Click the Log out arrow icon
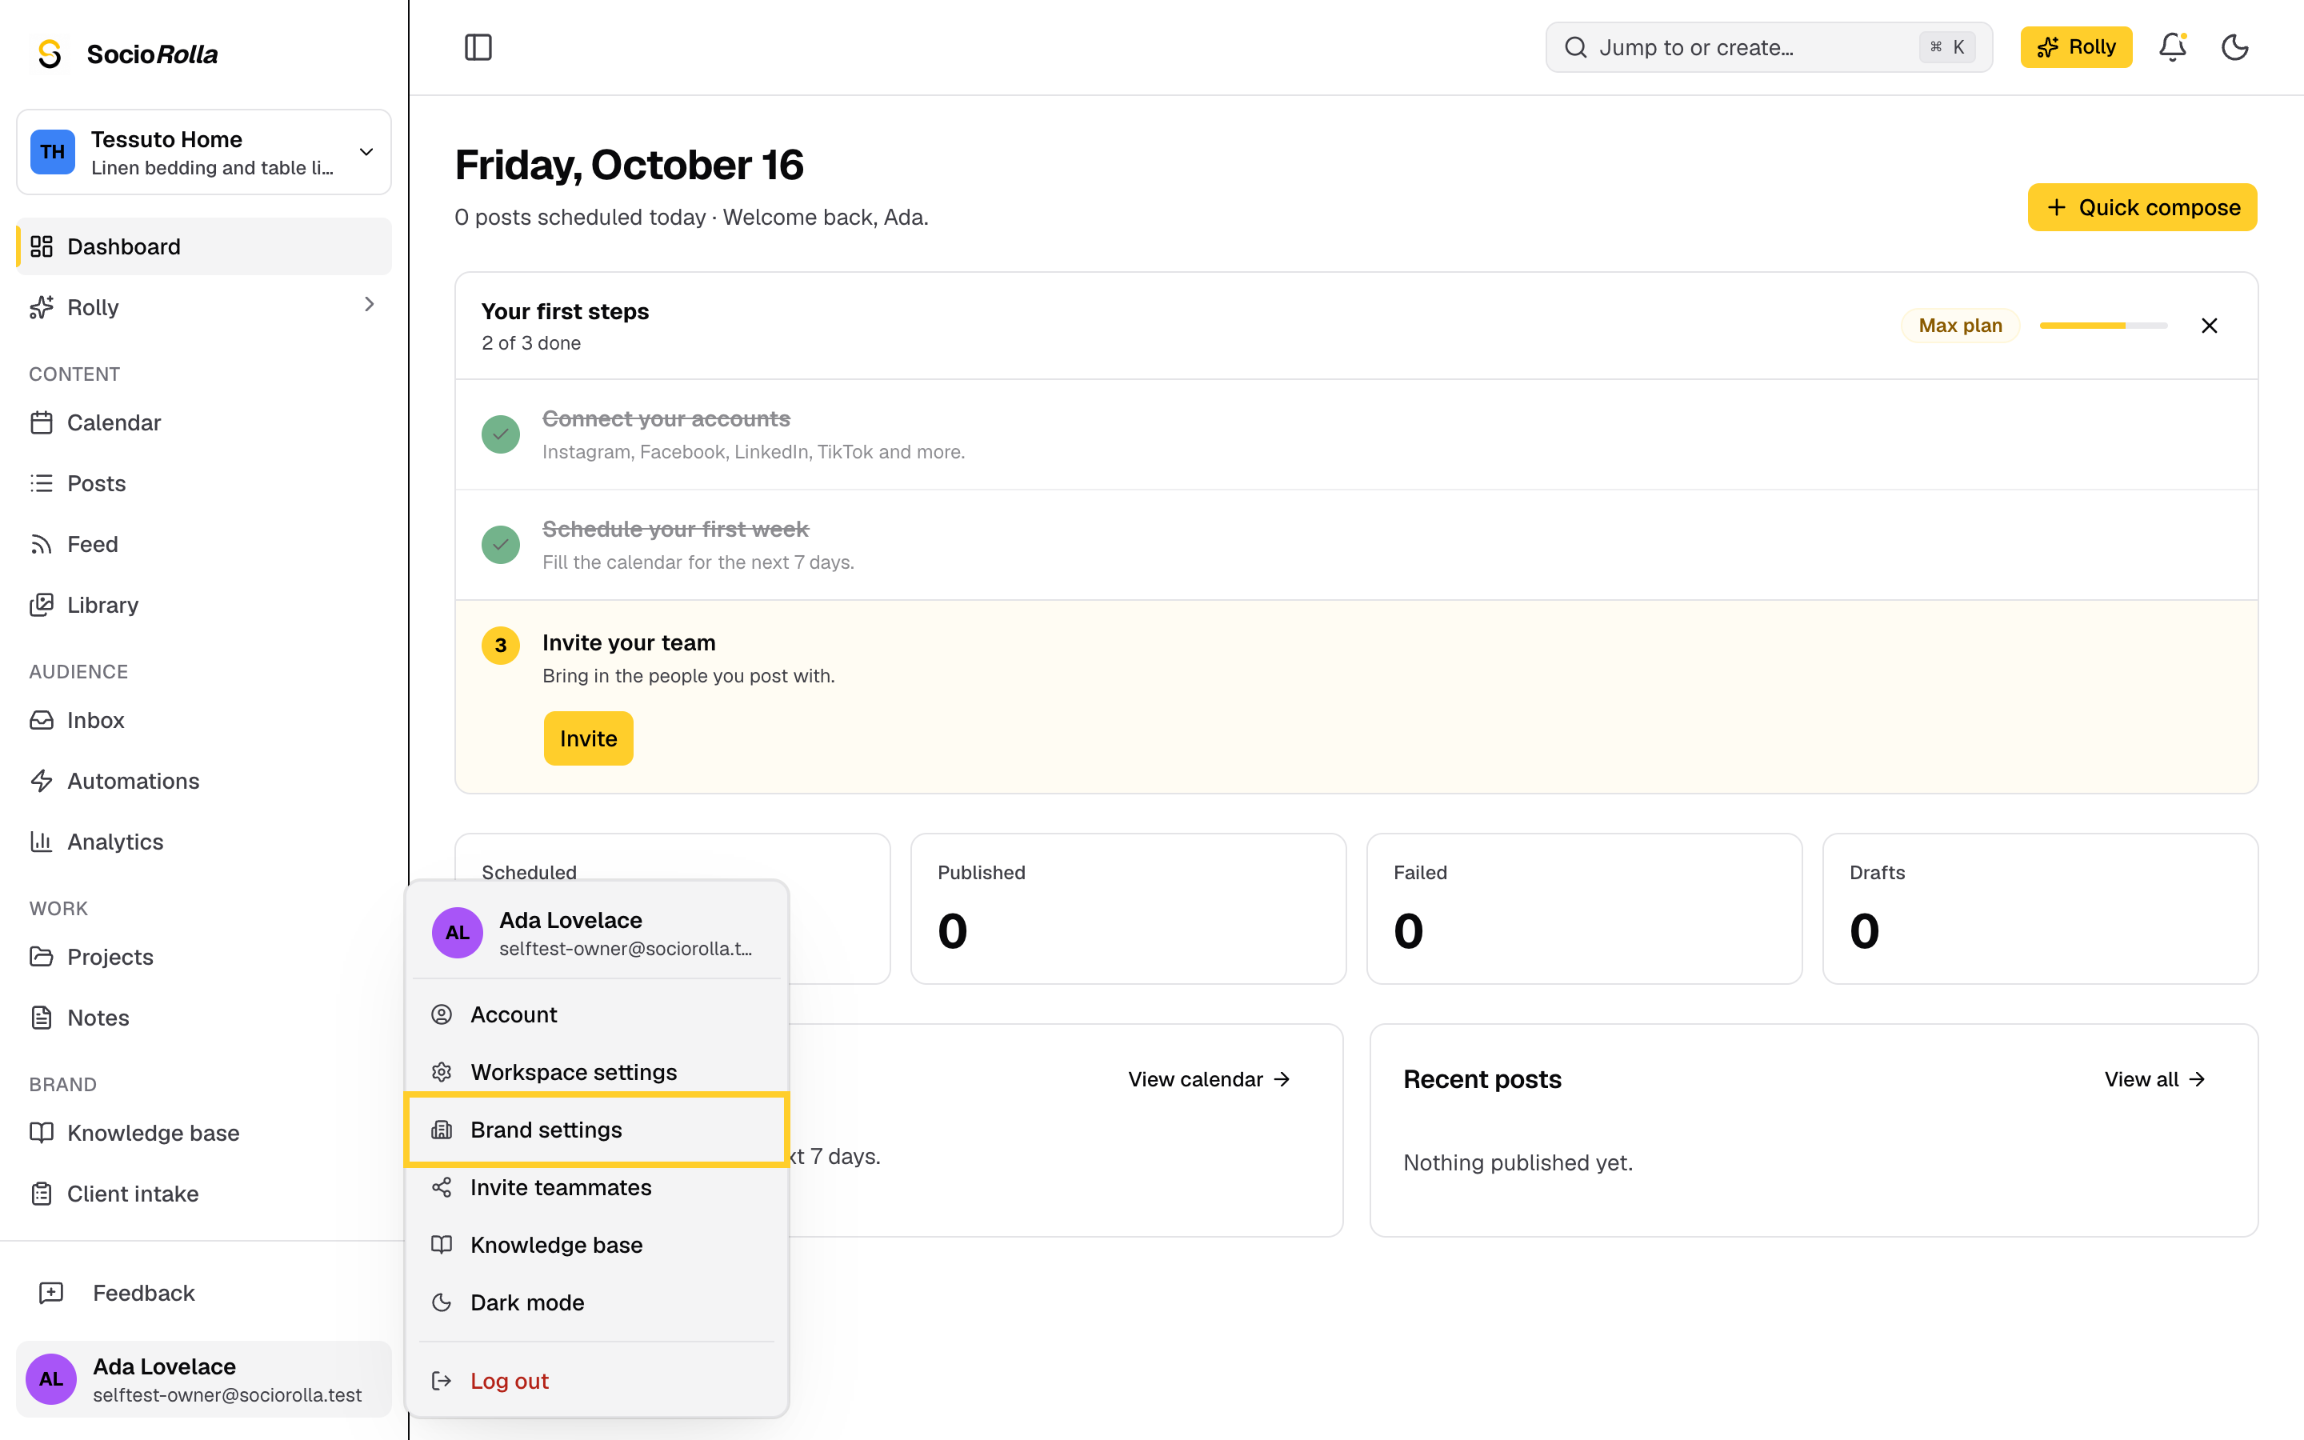The height and width of the screenshot is (1440, 2304). (442, 1381)
